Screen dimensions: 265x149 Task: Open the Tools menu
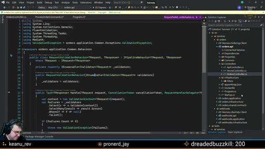coord(75,2)
